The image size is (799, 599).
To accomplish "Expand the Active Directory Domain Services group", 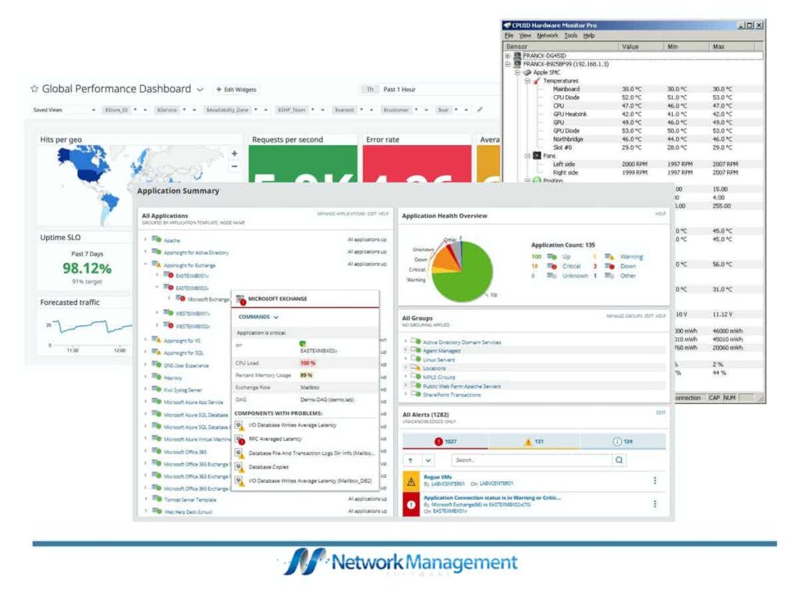I will point(404,342).
